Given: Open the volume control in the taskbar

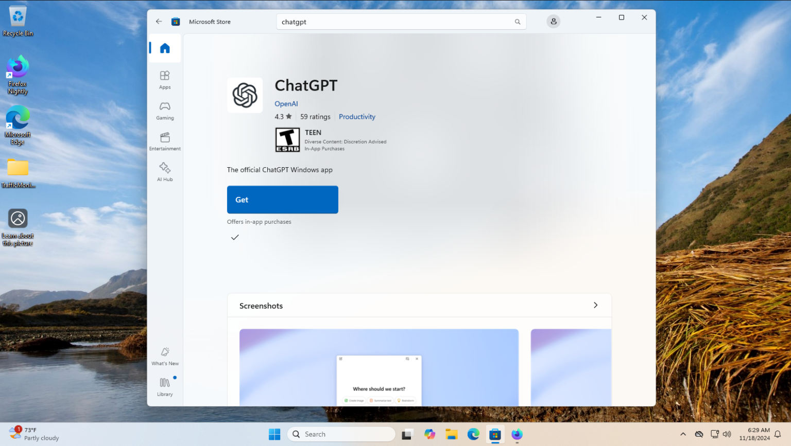Looking at the screenshot, I should [727, 434].
